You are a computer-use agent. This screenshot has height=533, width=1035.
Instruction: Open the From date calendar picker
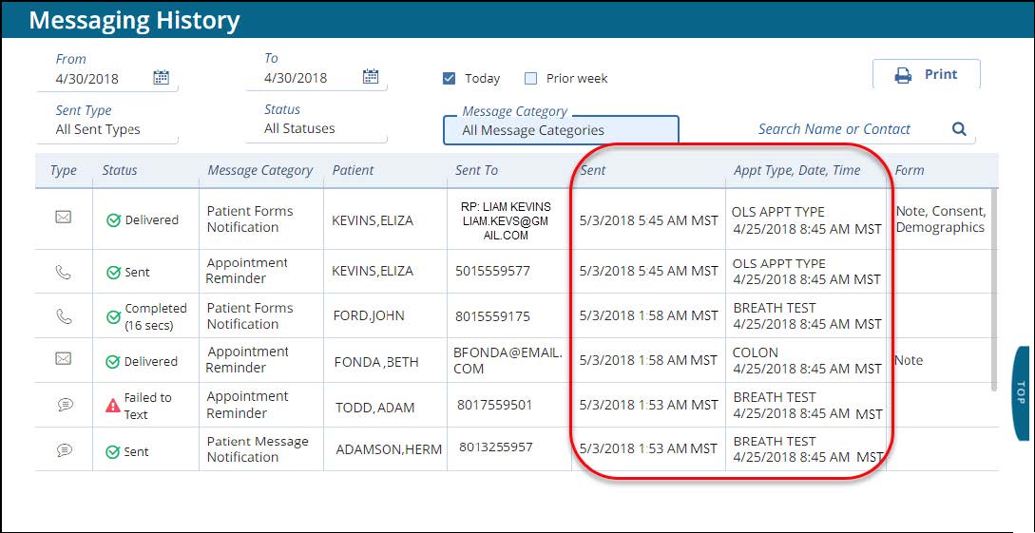162,78
